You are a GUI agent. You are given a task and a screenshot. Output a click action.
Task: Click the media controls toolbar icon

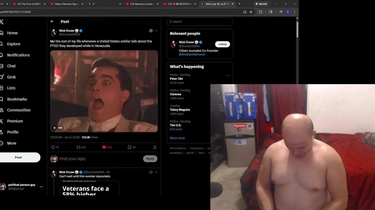281,12
